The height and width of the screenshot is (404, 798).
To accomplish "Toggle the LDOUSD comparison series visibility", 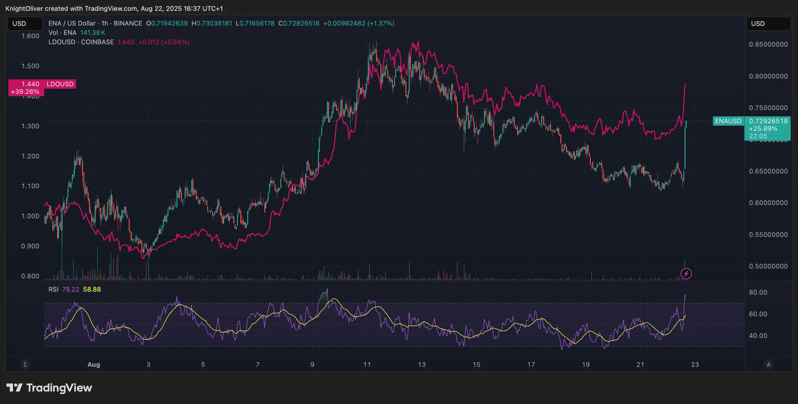I will pos(81,42).
